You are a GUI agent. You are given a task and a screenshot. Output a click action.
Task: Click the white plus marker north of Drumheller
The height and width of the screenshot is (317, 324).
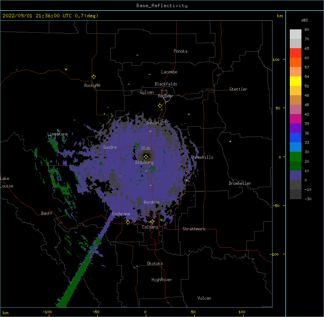click(230, 141)
